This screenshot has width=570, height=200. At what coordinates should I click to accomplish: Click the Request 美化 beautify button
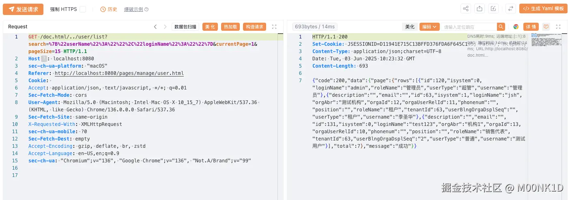point(210,27)
